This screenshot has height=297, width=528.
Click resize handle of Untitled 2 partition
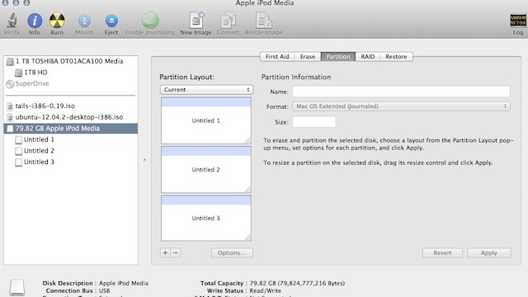tap(247, 189)
